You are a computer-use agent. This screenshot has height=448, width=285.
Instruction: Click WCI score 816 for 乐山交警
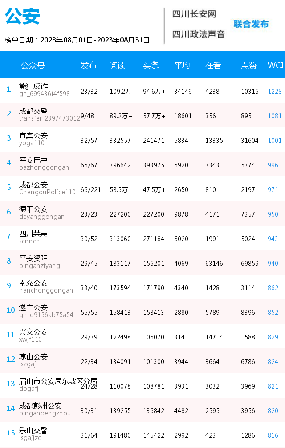273,435
